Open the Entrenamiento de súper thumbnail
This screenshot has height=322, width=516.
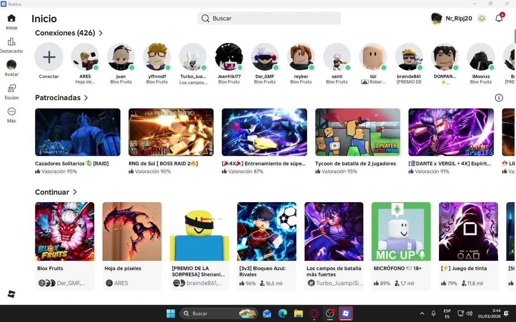pyautogui.click(x=264, y=132)
